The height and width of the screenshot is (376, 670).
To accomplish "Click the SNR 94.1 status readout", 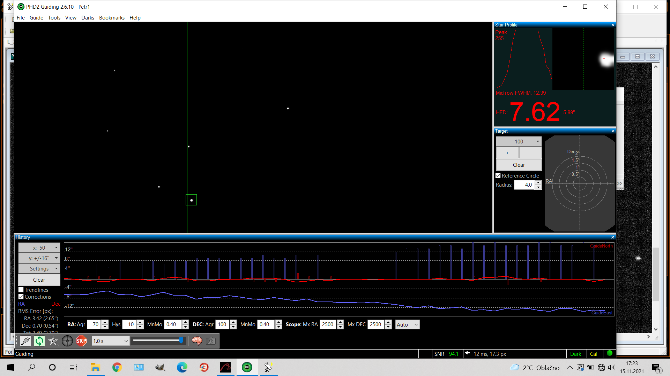I will pos(446,354).
